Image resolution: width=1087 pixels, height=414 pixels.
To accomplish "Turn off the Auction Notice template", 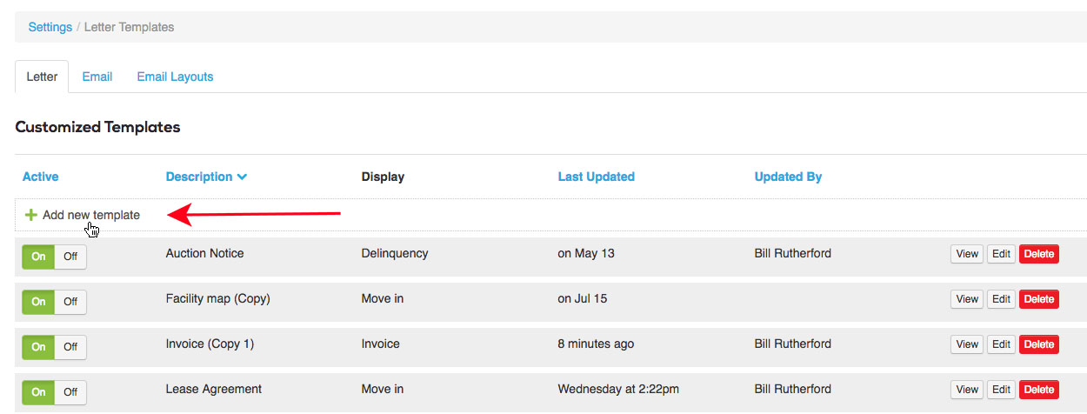I will 70,257.
